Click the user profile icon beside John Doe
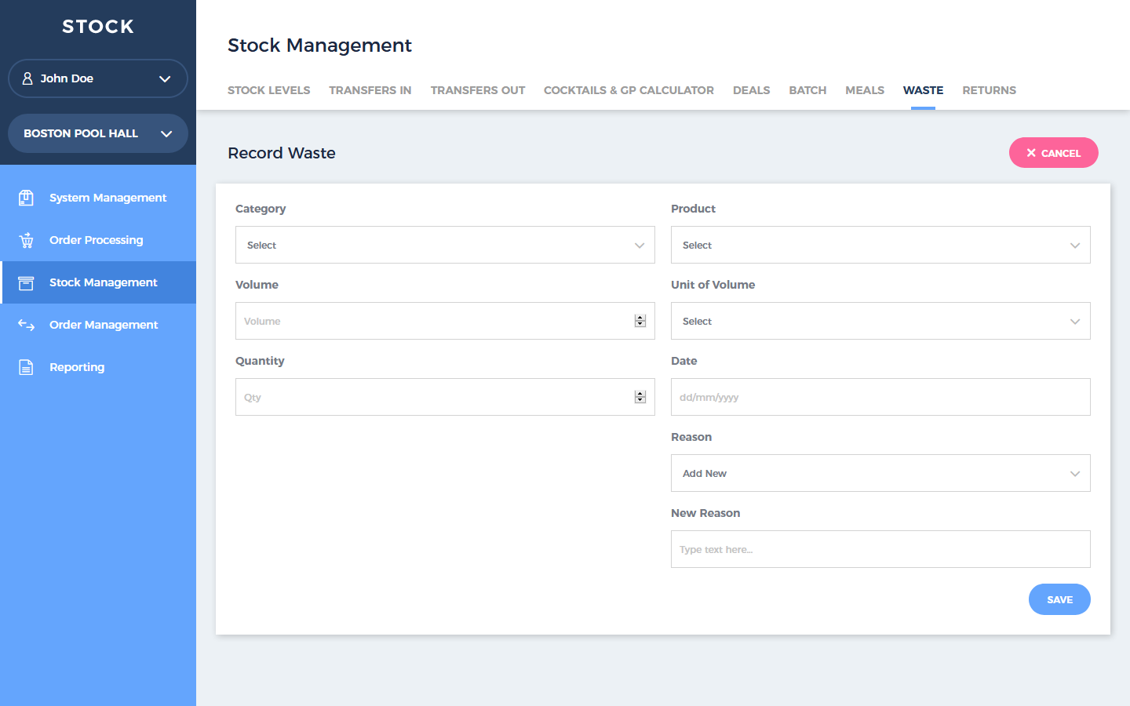Screen dimensions: 1130x706 click(x=27, y=78)
